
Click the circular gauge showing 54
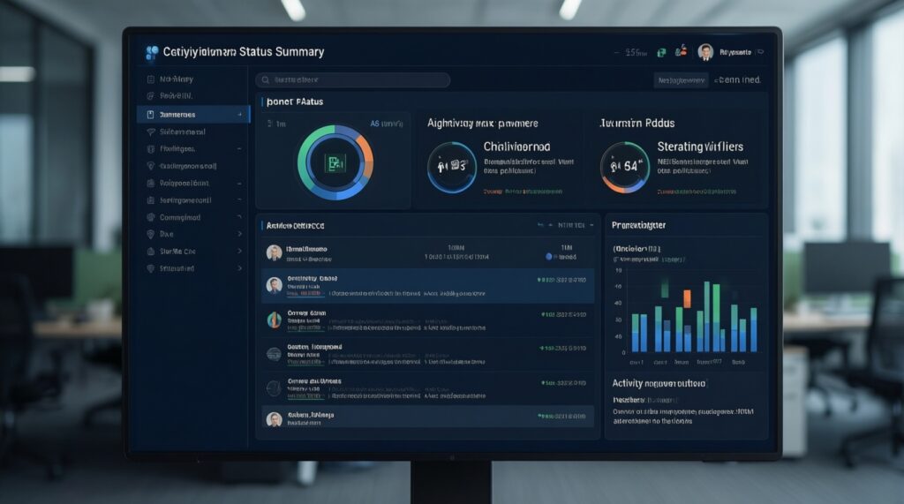click(x=624, y=165)
